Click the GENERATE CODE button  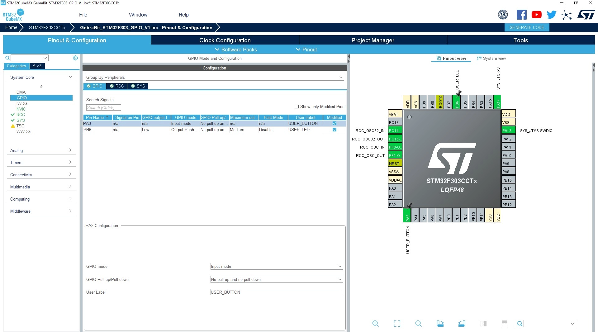[x=527, y=27]
